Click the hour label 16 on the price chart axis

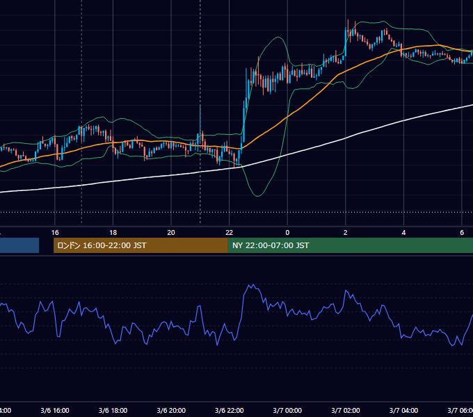(x=55, y=233)
